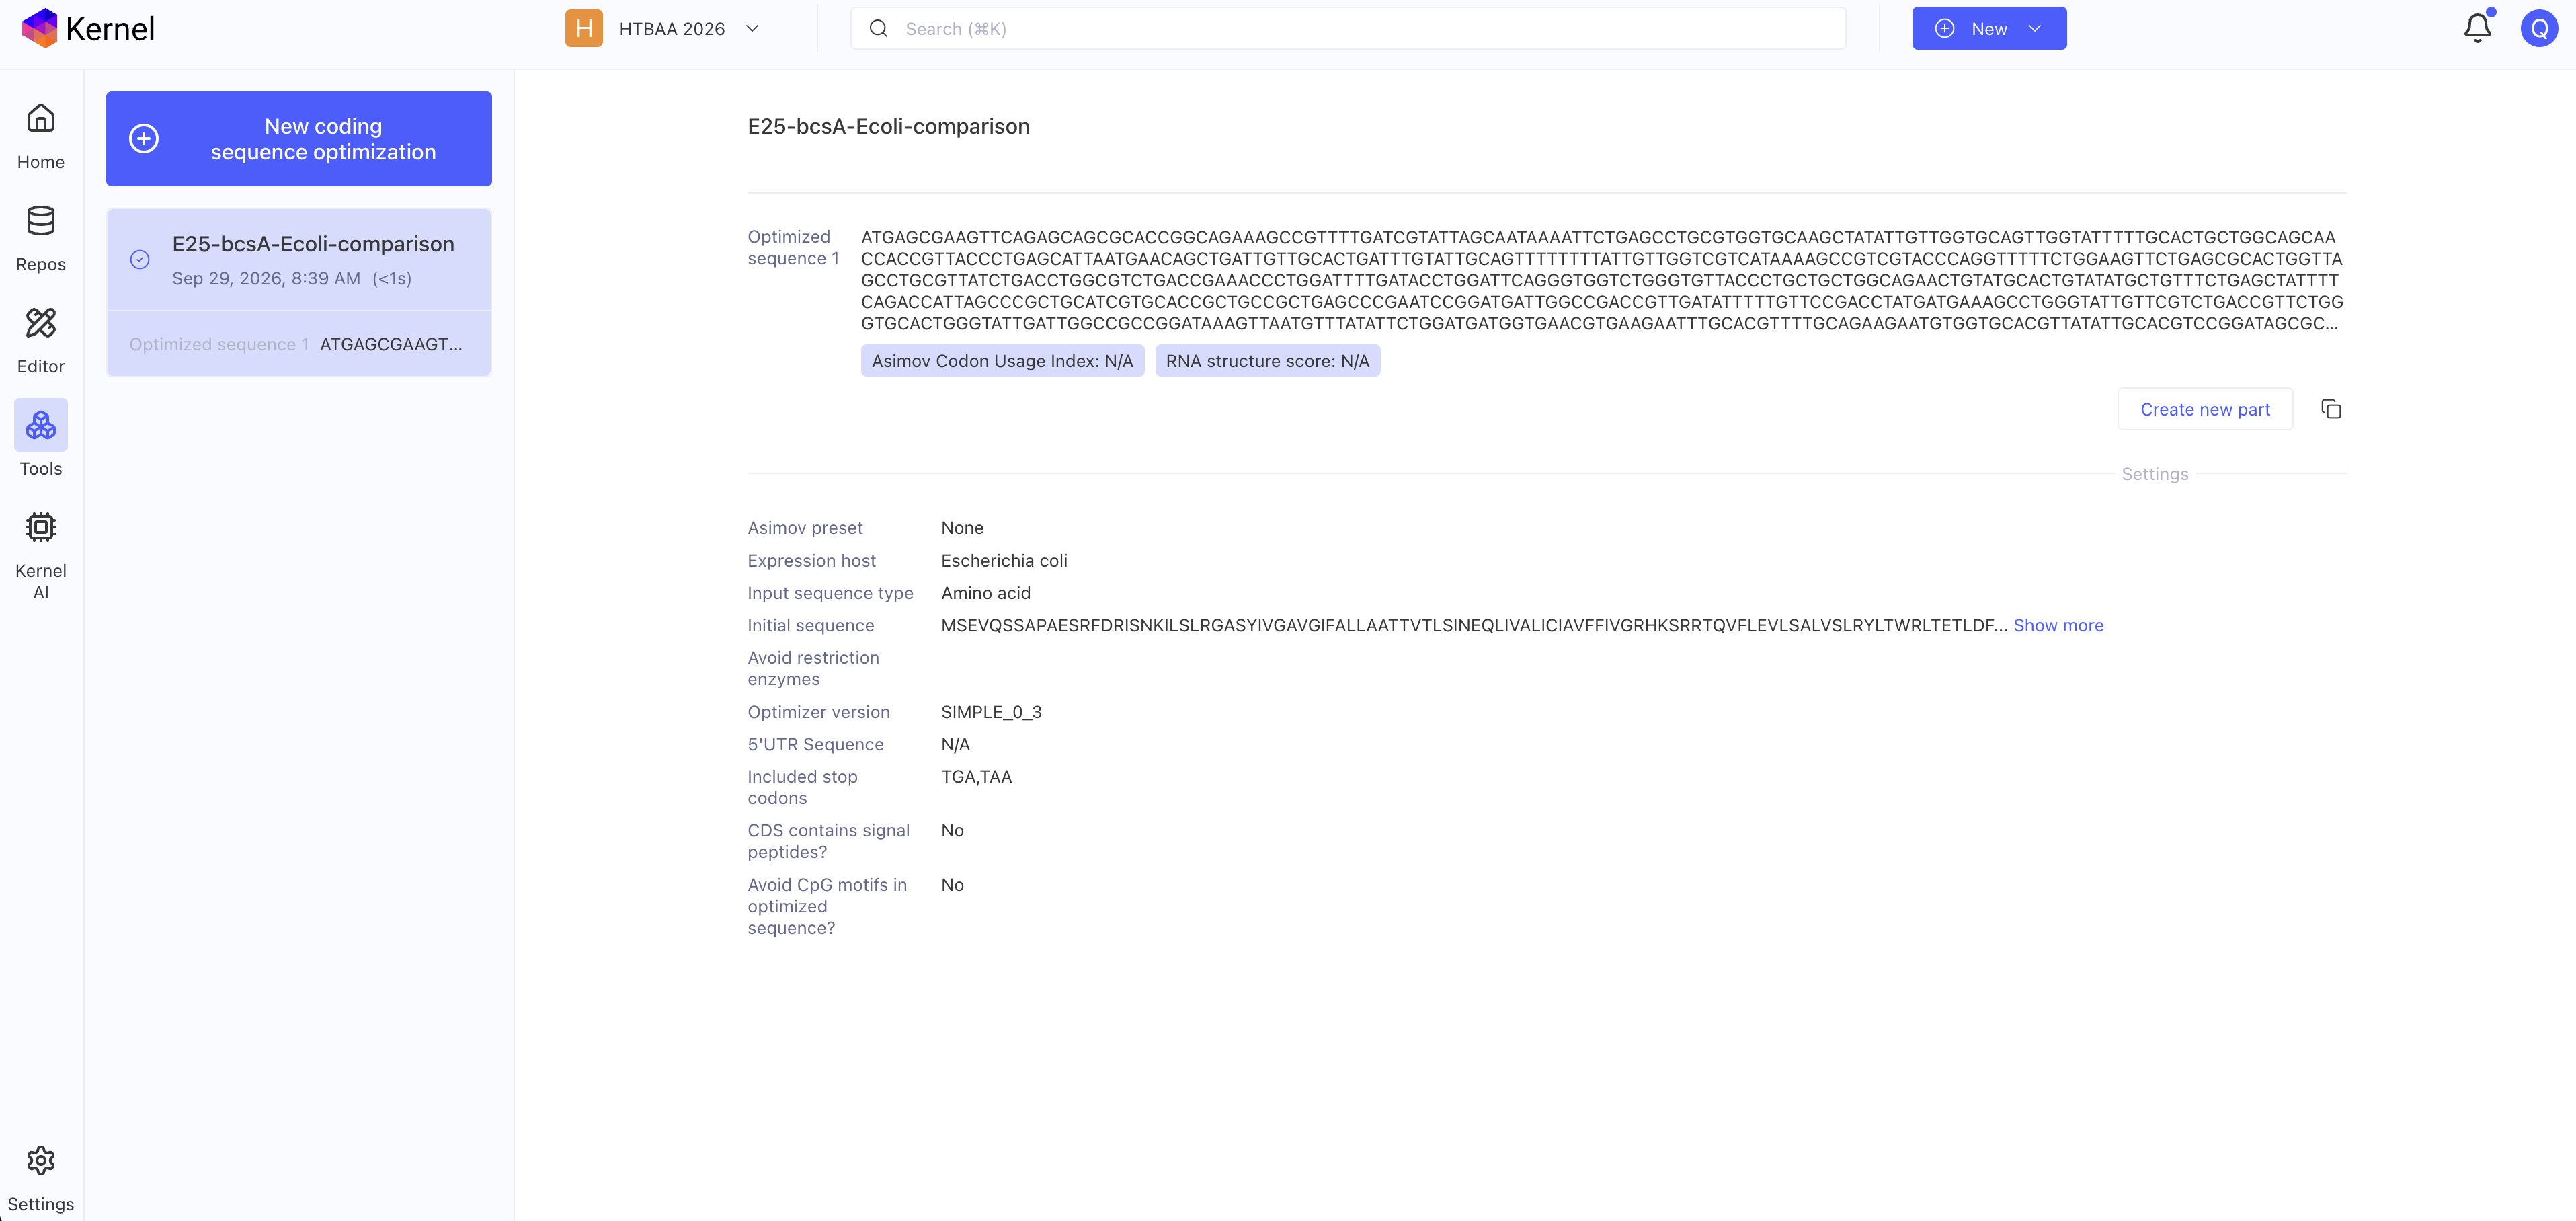Click Escherichia coli host value

pos(1004,561)
